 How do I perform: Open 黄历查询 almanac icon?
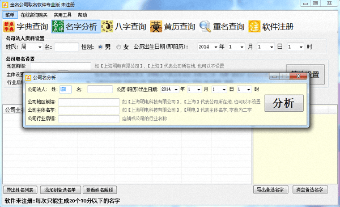click(x=156, y=27)
